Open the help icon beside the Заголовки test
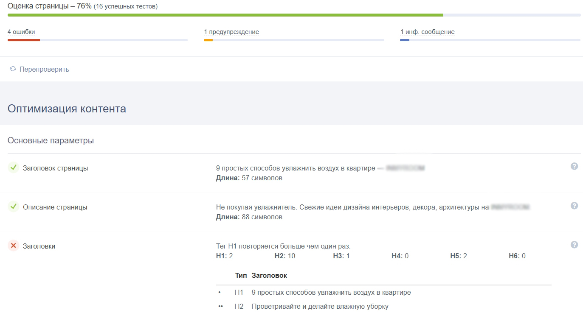 click(x=574, y=245)
